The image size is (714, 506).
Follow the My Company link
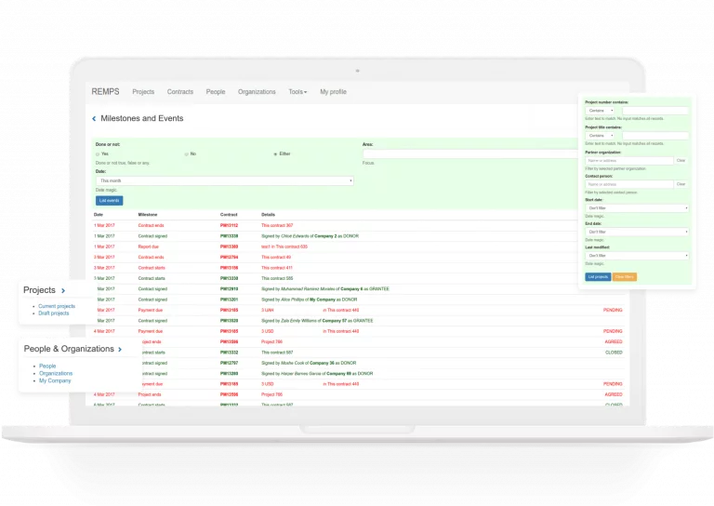pos(55,380)
